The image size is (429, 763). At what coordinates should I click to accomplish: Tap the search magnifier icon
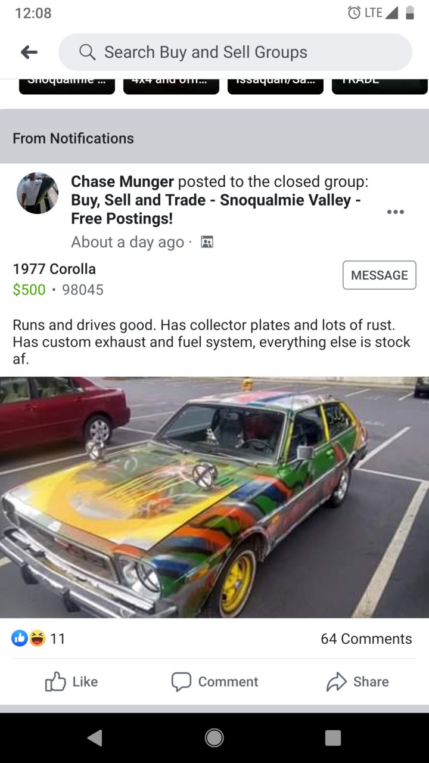point(87,52)
